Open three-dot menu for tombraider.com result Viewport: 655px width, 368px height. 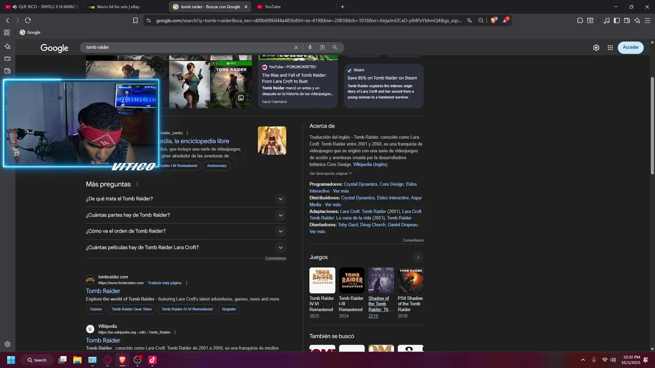(186, 283)
